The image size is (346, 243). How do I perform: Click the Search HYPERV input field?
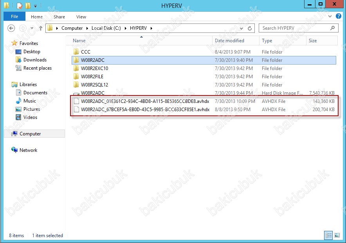298,28
